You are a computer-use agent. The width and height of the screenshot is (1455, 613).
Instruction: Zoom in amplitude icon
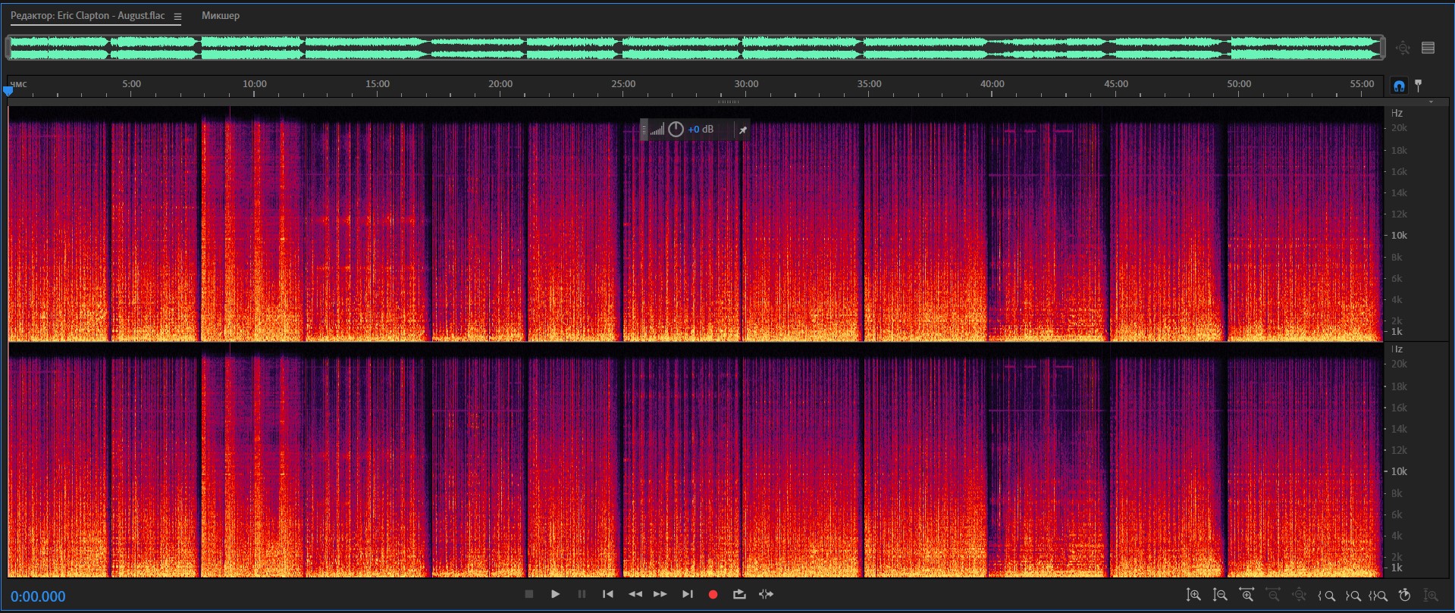point(1193,596)
